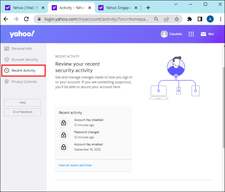Click the zoom magnifier icon in address bar
Screen dimensions: 225x192
pos(156,19)
